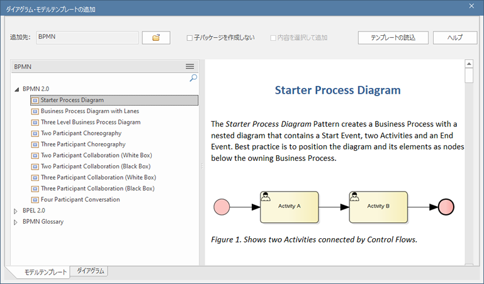Viewport: 484px width, 284px height.
Task: Switch to the ダイアグラム tab
Action: pyautogui.click(x=90, y=271)
